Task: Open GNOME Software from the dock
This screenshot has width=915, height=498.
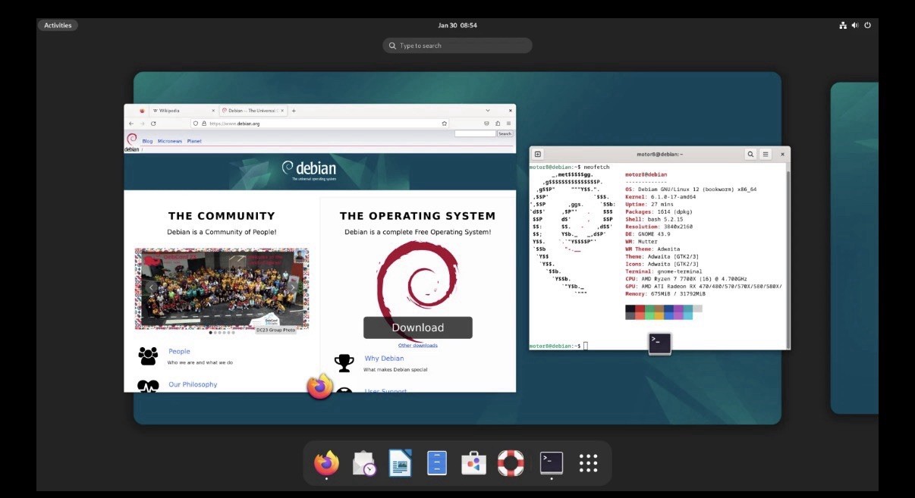Action: point(474,462)
